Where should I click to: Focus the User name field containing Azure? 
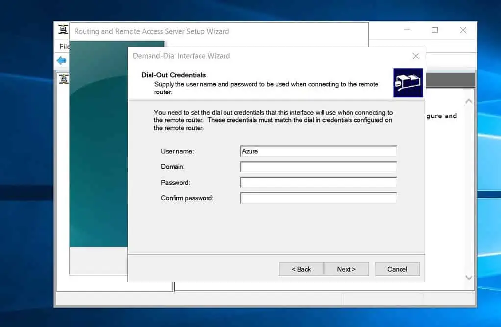pyautogui.click(x=318, y=151)
